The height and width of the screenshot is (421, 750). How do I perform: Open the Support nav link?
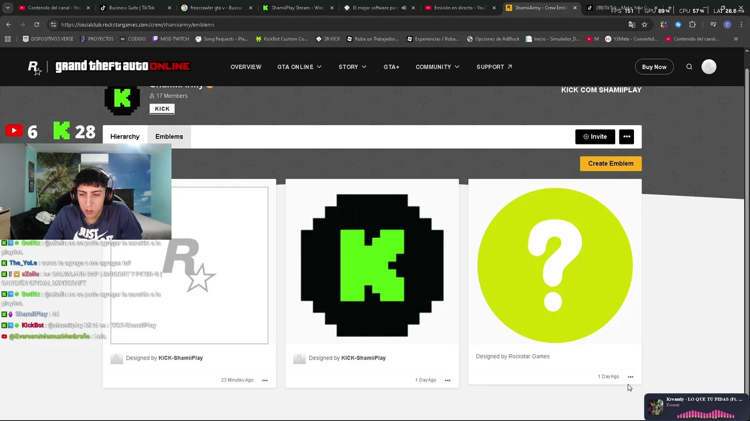point(494,67)
